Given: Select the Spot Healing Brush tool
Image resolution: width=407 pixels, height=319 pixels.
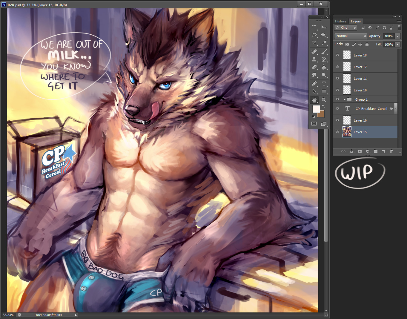Looking at the screenshot, I should coord(314,52).
